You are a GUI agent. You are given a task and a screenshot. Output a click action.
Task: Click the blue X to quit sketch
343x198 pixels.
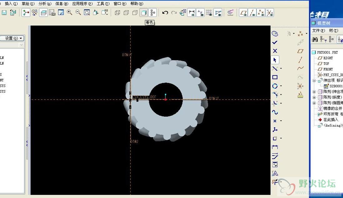275,51
